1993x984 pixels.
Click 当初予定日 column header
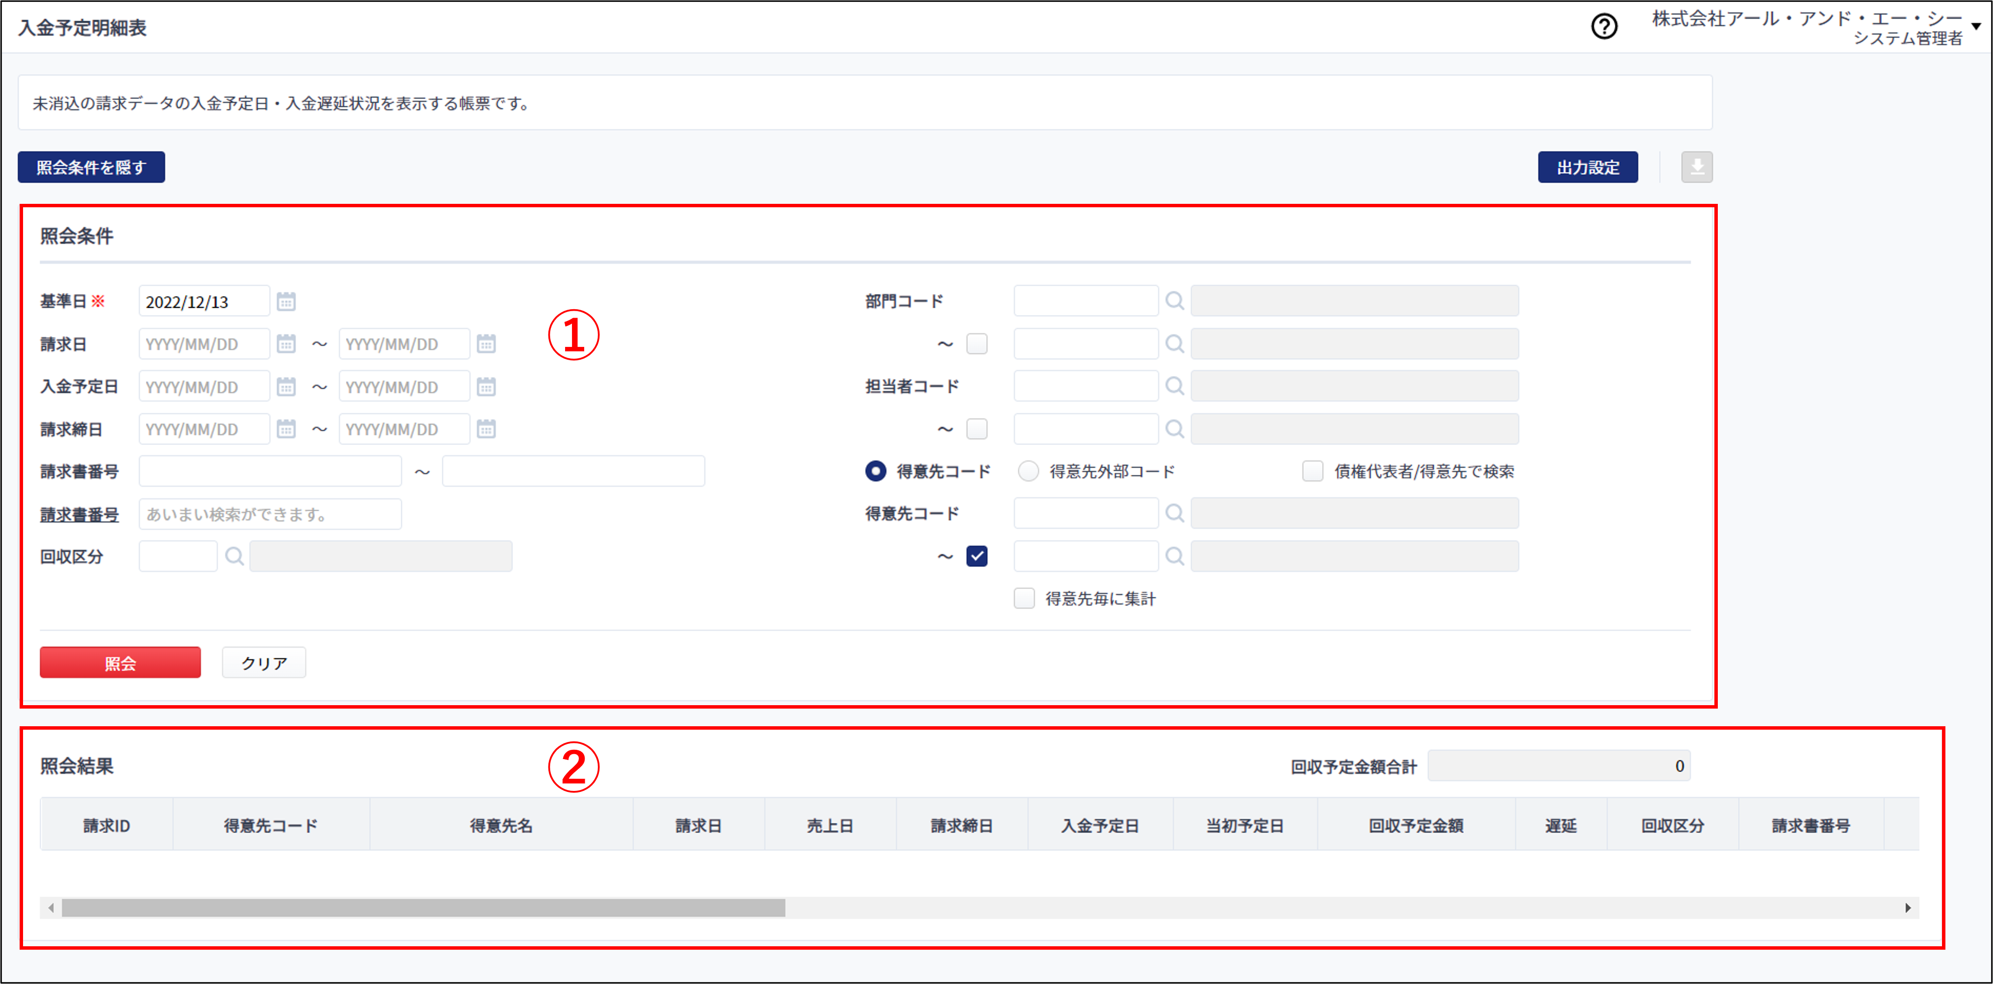(1245, 826)
